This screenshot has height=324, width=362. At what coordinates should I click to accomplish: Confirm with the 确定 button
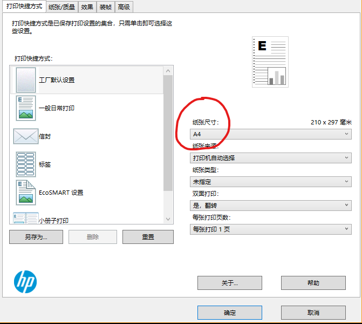tap(229, 313)
